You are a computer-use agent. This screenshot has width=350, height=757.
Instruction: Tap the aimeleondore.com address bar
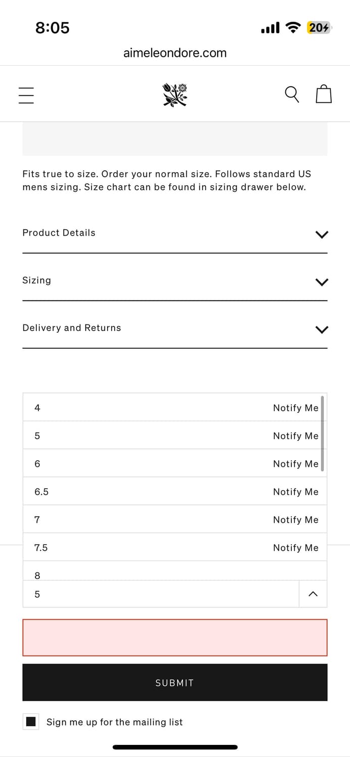click(175, 53)
